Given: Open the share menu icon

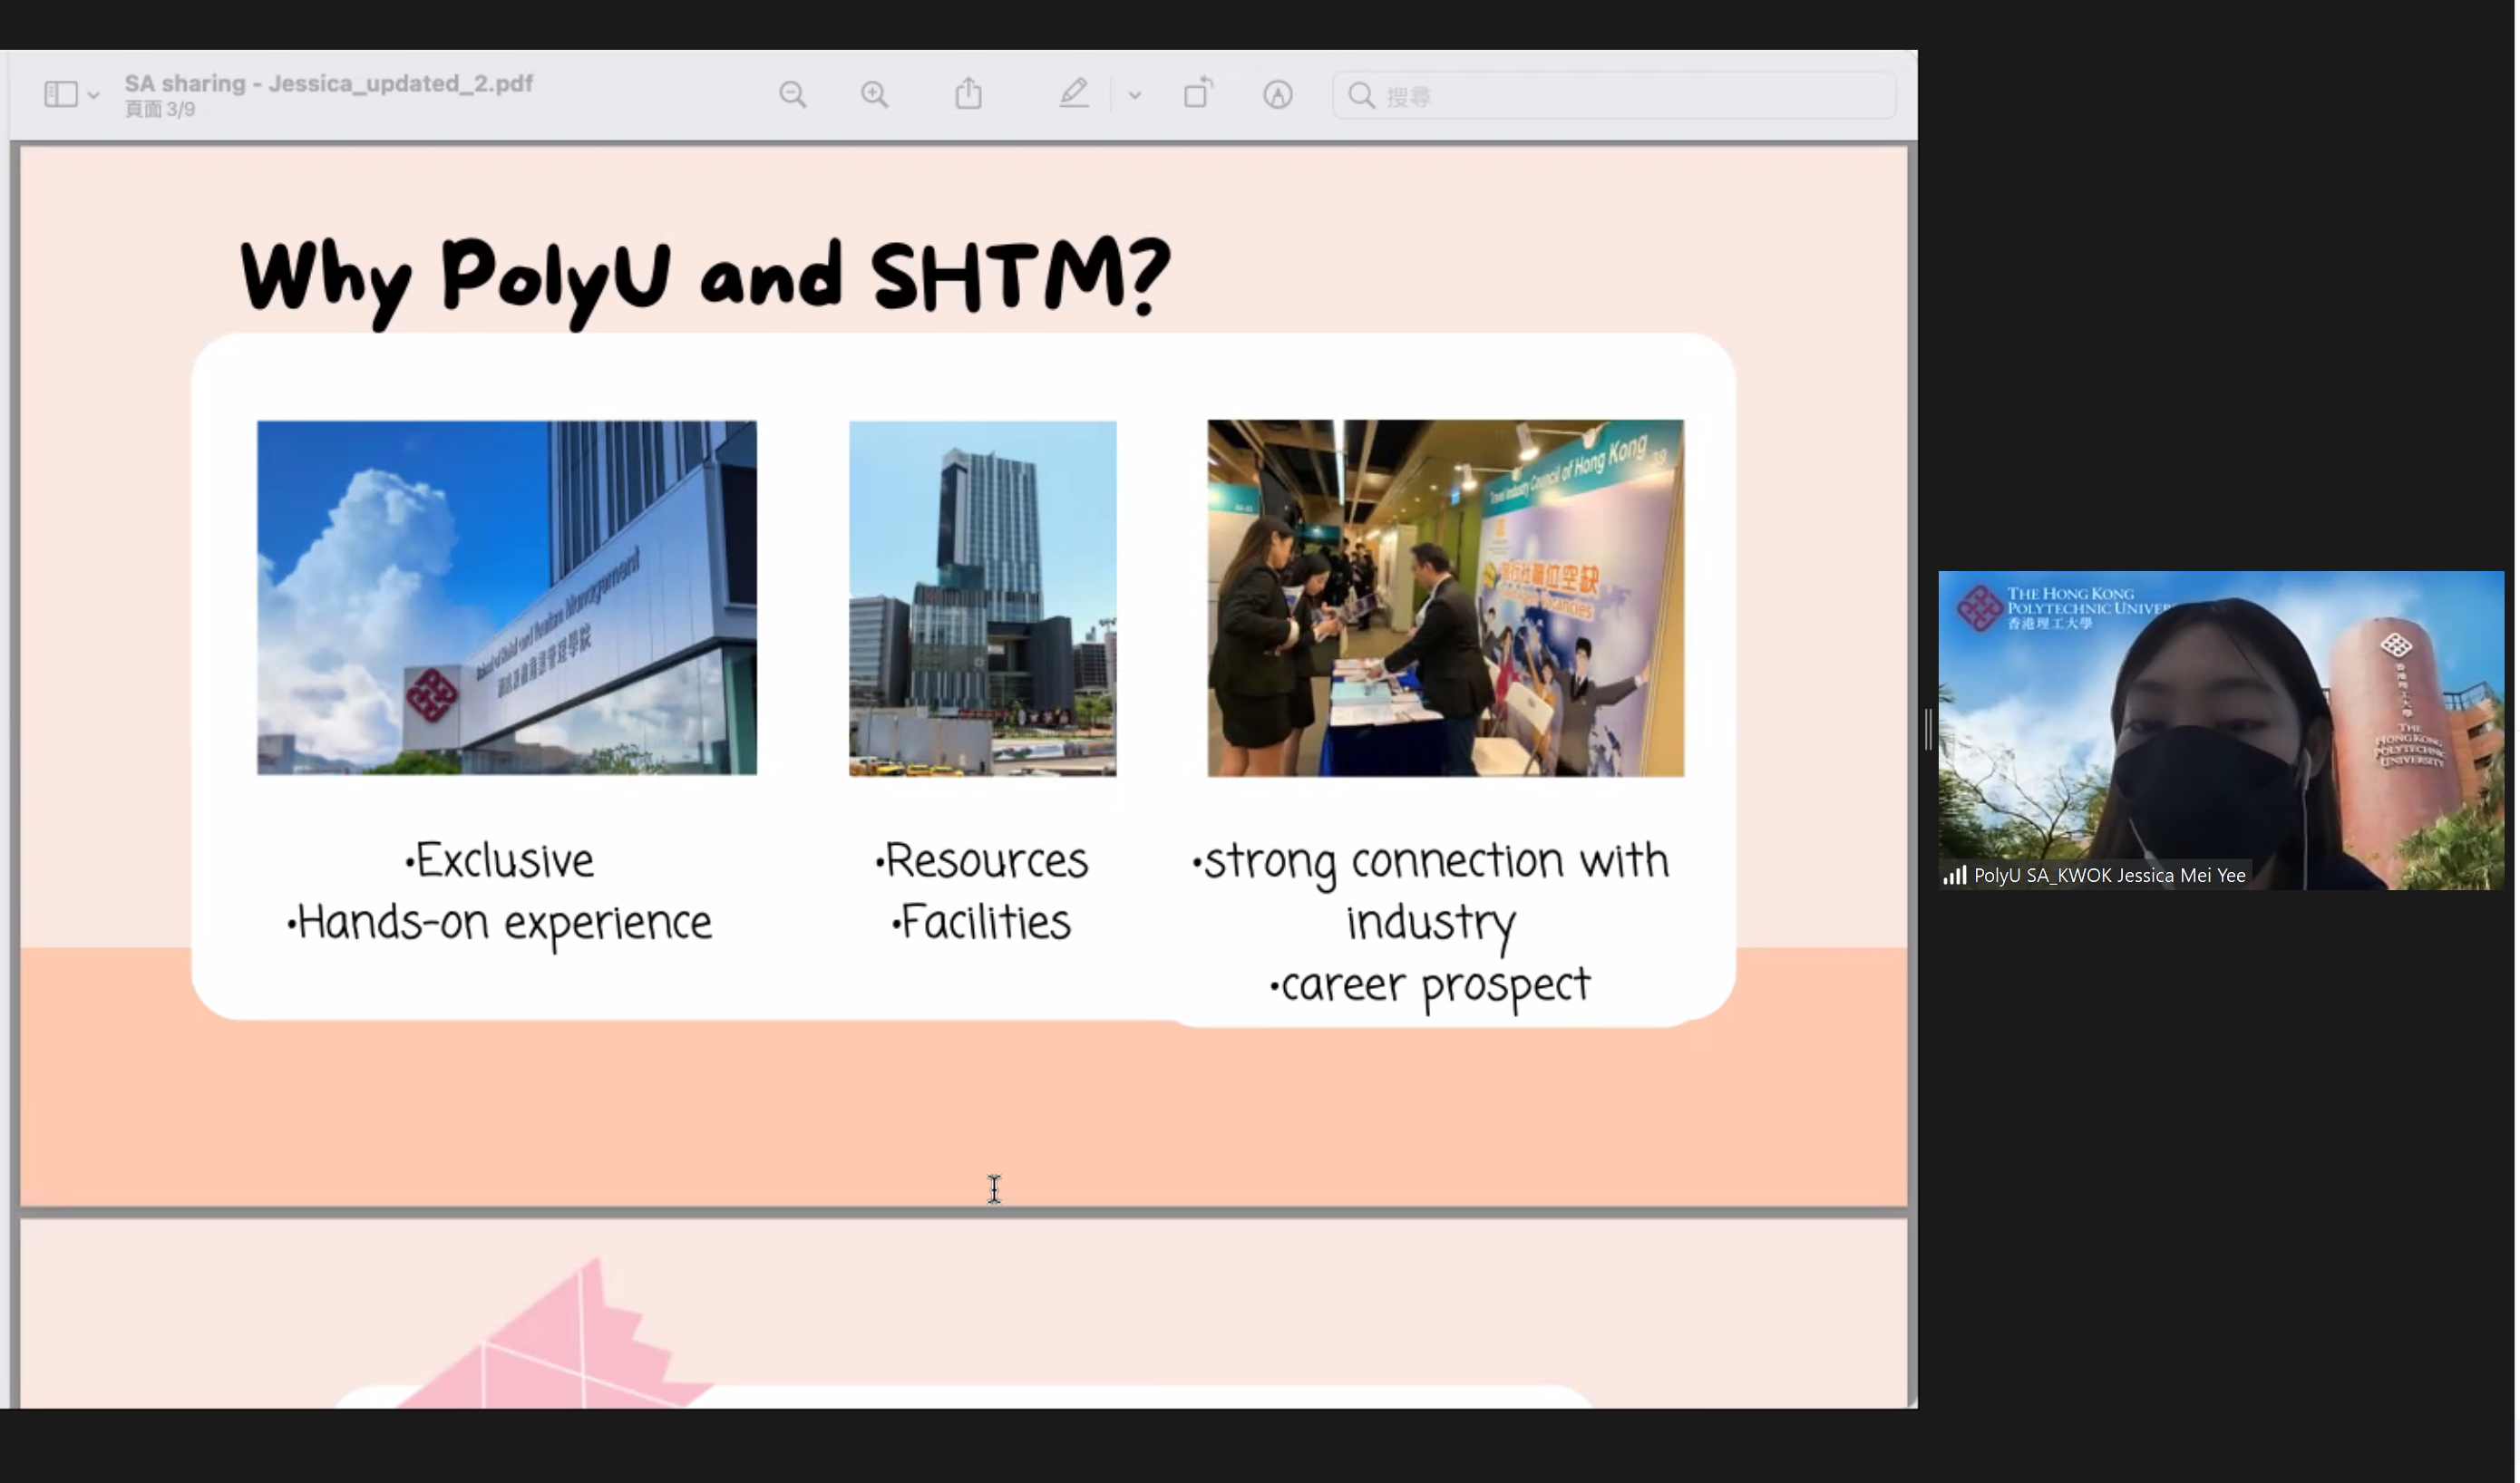Looking at the screenshot, I should 968,95.
